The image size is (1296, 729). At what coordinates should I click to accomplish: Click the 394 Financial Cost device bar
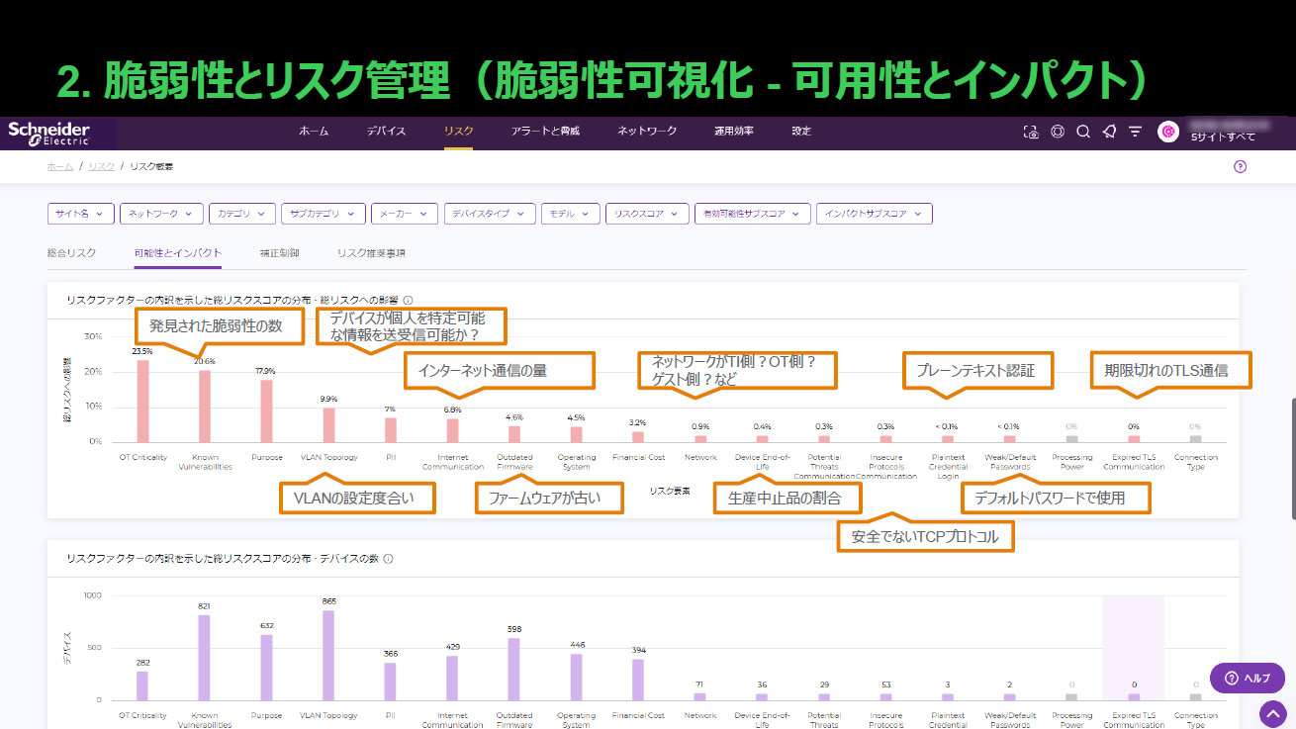[x=638, y=680]
